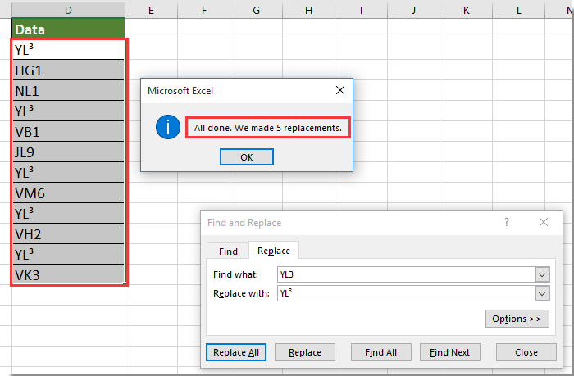Select the column D header

(x=68, y=10)
